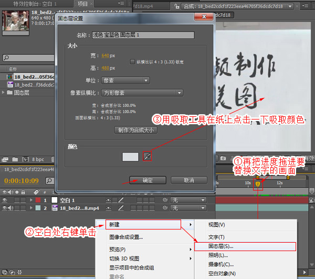Toggle in/out duration pane brackets icon
This screenshot has width=315, height=279.
19,272
